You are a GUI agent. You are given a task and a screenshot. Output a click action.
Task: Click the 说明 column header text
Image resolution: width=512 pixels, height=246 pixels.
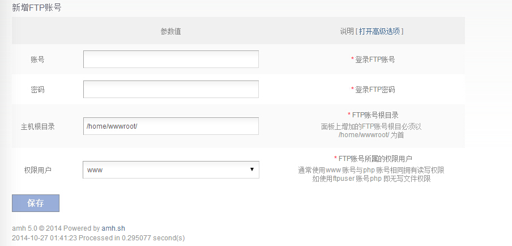pyautogui.click(x=347, y=31)
